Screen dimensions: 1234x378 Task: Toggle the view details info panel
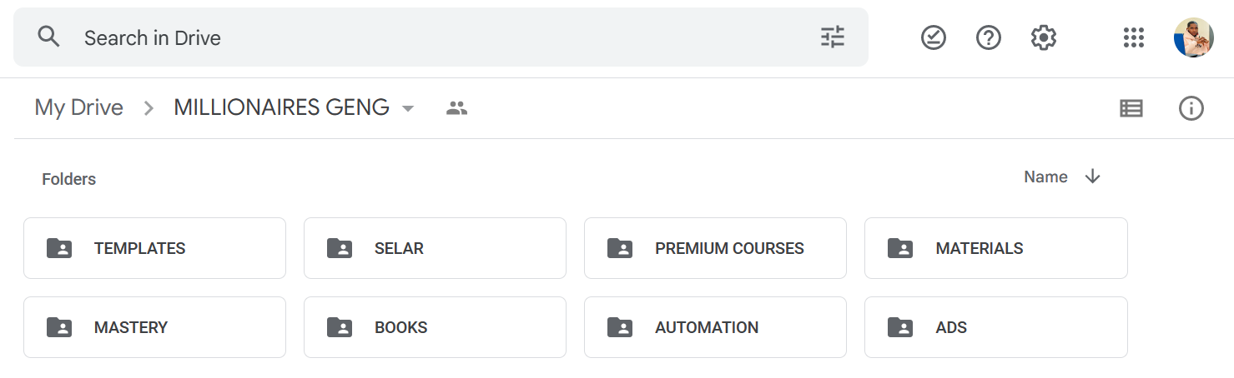pos(1191,108)
